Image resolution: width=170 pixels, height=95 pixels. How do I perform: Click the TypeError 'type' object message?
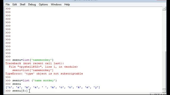[44, 74]
